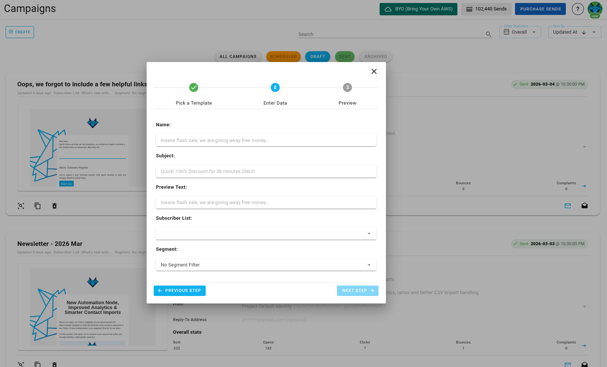Select the campaign preview magnifier icon
607x367 pixels.
(x=21, y=206)
